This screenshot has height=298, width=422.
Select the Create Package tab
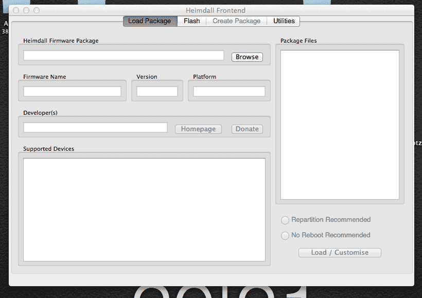237,21
